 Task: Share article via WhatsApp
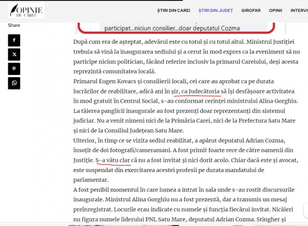14,83
